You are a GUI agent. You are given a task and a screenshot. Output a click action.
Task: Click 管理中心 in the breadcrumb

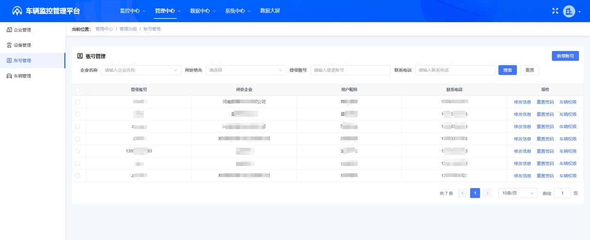pyautogui.click(x=104, y=29)
